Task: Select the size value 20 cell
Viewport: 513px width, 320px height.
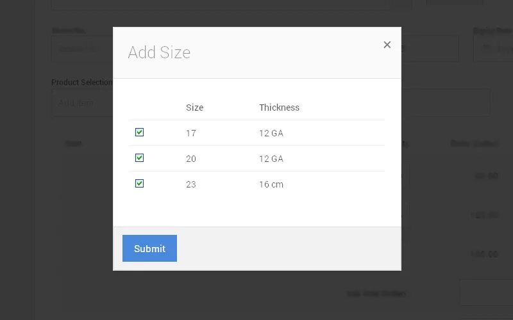Action: tap(191, 159)
